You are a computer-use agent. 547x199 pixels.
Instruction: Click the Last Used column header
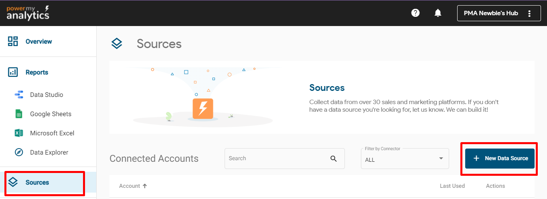coord(452,186)
